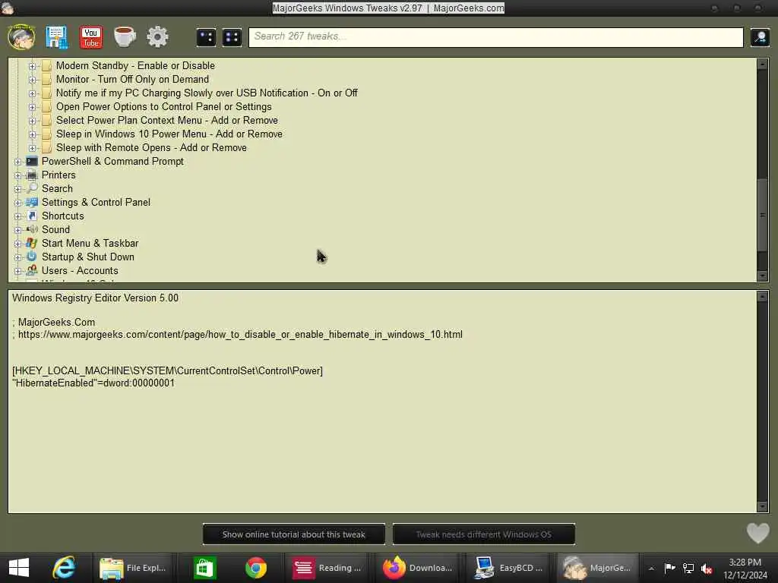Select 'Users - Accounts' label
Viewport: 778px width, 583px height.
click(x=80, y=271)
